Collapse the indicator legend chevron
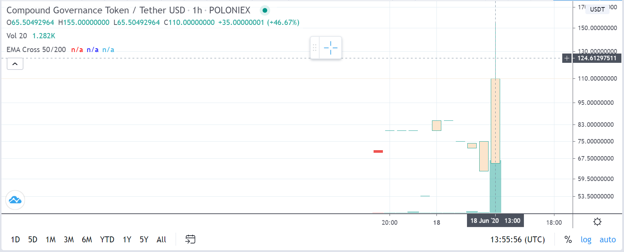This screenshot has height=252, width=624. point(15,64)
